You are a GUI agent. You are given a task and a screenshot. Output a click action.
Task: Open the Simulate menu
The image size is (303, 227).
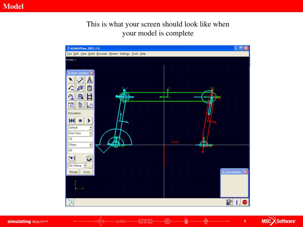102,54
